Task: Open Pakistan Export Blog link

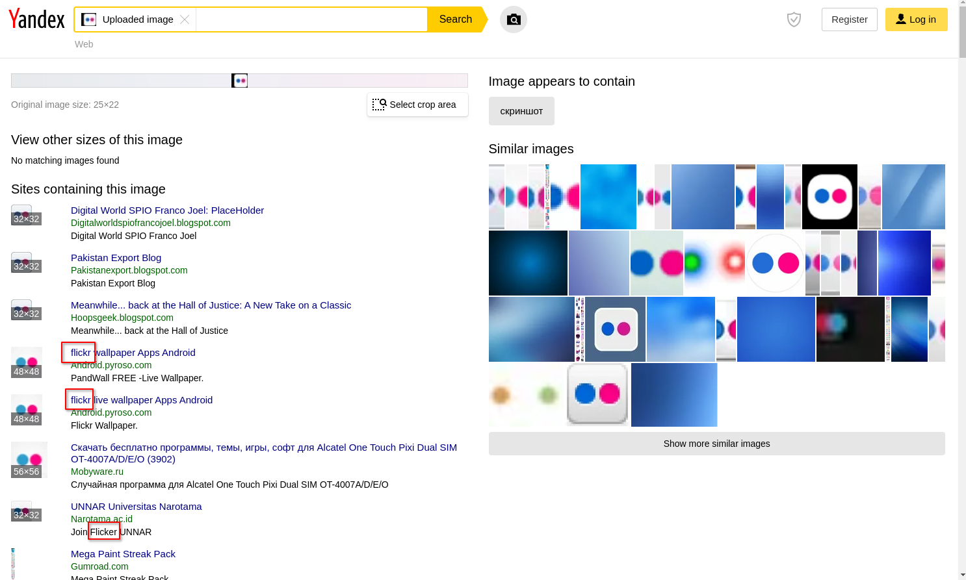Action: coord(116,258)
